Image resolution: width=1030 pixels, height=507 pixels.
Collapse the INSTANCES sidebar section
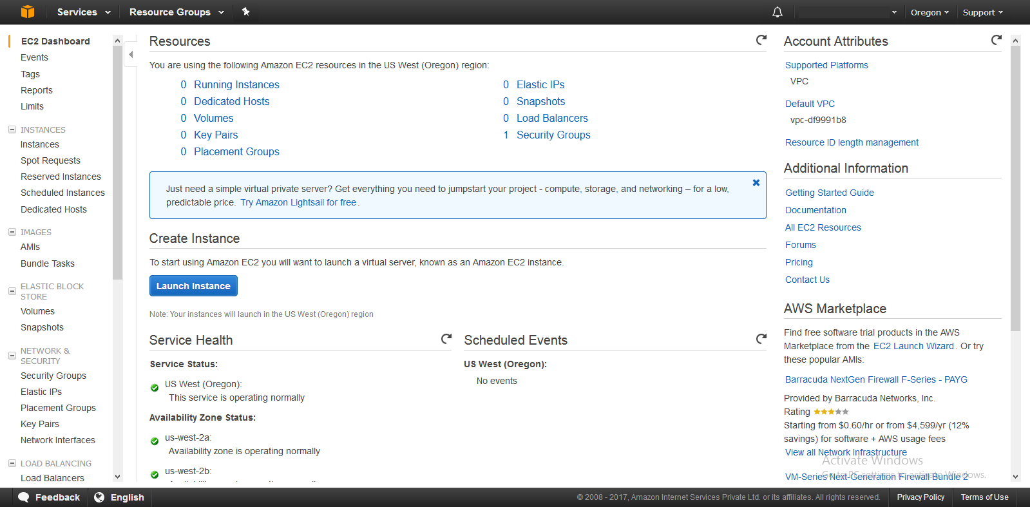pyautogui.click(x=12, y=129)
